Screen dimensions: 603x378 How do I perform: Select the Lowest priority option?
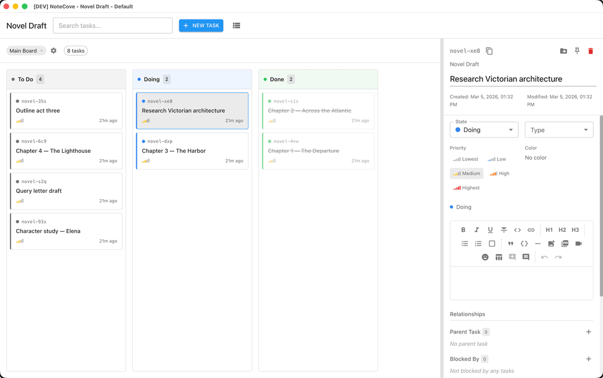[x=465, y=159]
